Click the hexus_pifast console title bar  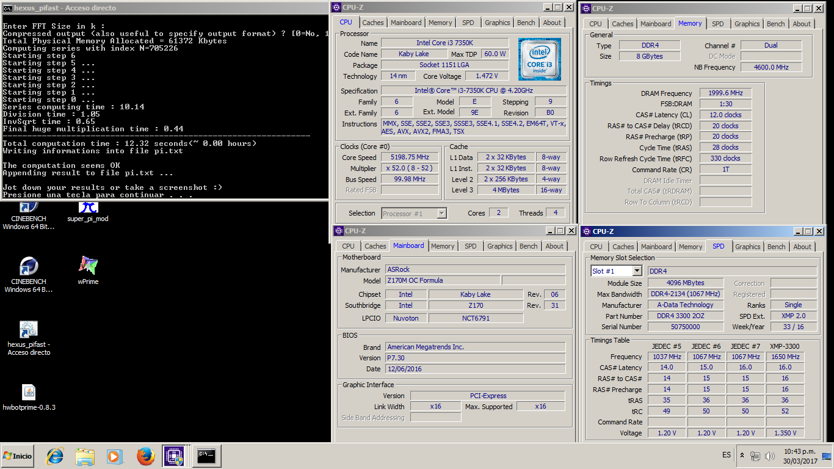[x=165, y=8]
